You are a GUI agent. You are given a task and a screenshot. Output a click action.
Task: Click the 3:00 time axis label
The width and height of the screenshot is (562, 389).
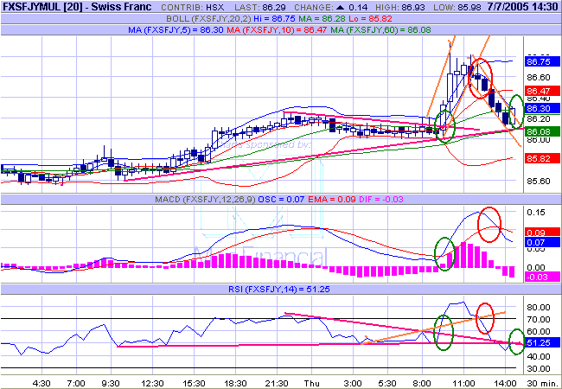tap(353, 383)
